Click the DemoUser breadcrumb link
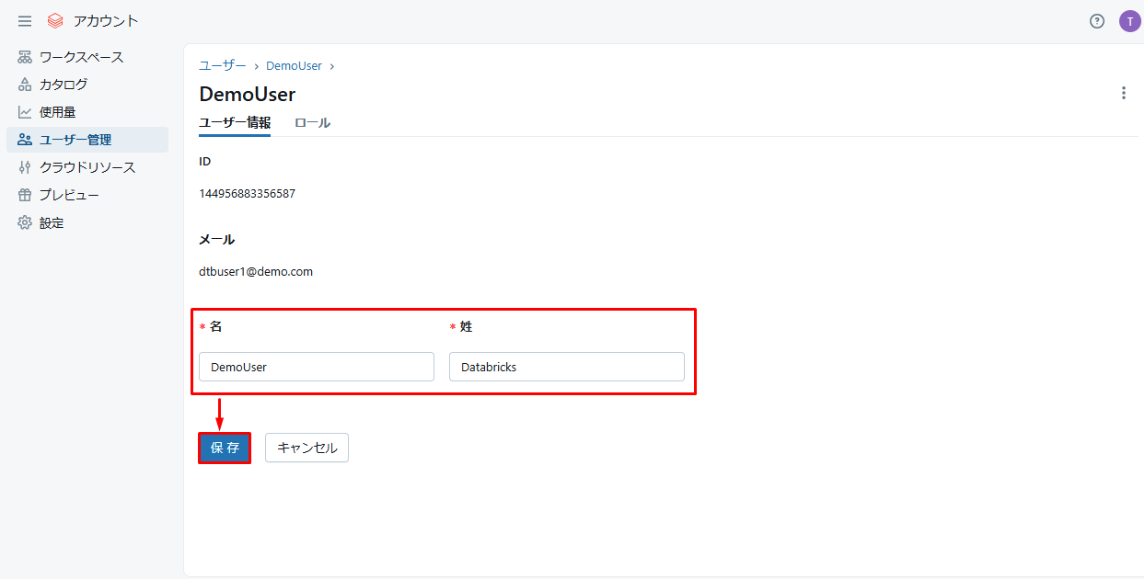The width and height of the screenshot is (1145, 579). [294, 66]
